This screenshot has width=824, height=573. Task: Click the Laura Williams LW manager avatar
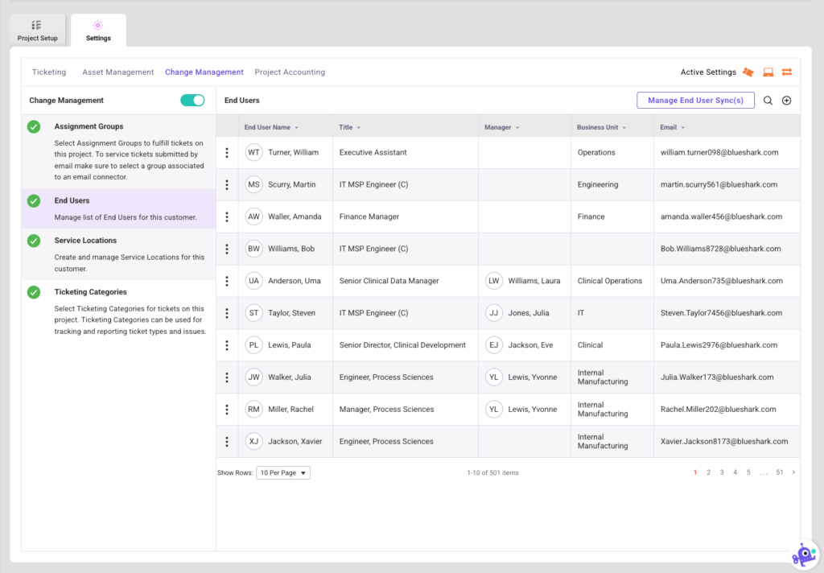pyautogui.click(x=494, y=281)
